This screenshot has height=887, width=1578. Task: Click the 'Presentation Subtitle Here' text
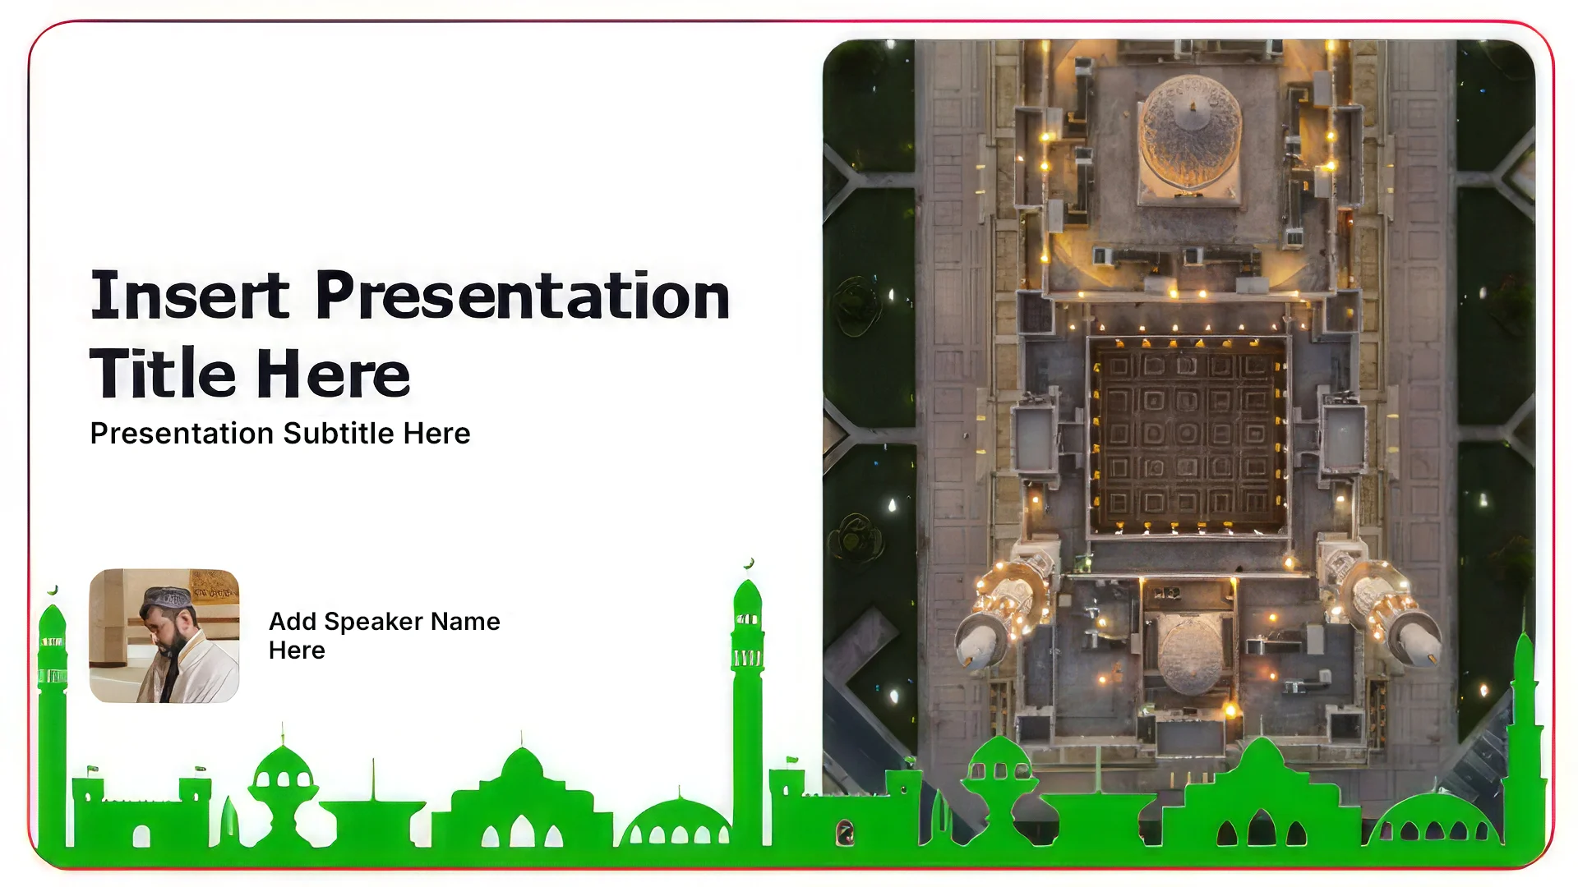[x=280, y=434]
